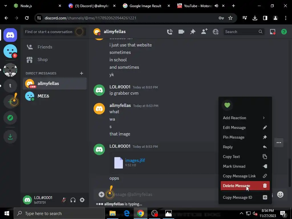Open Friends in the sidebar
292x219 pixels.
pyautogui.click(x=55, y=47)
